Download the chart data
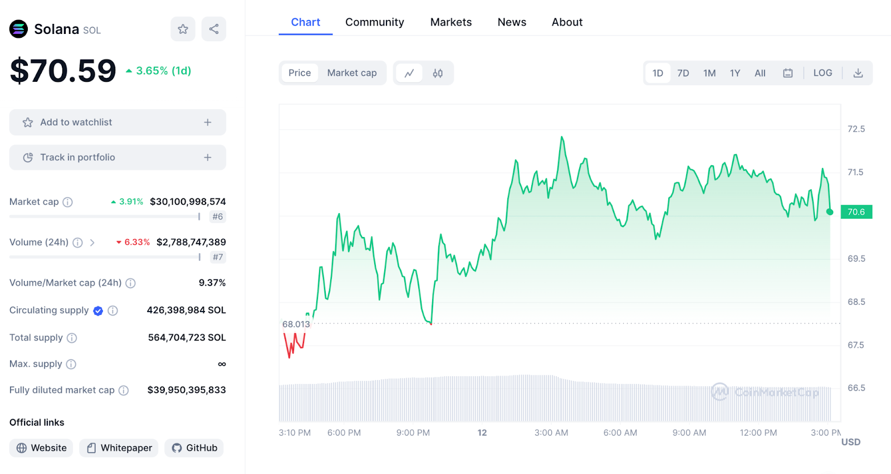Screen dimensions: 891x474 858,73
